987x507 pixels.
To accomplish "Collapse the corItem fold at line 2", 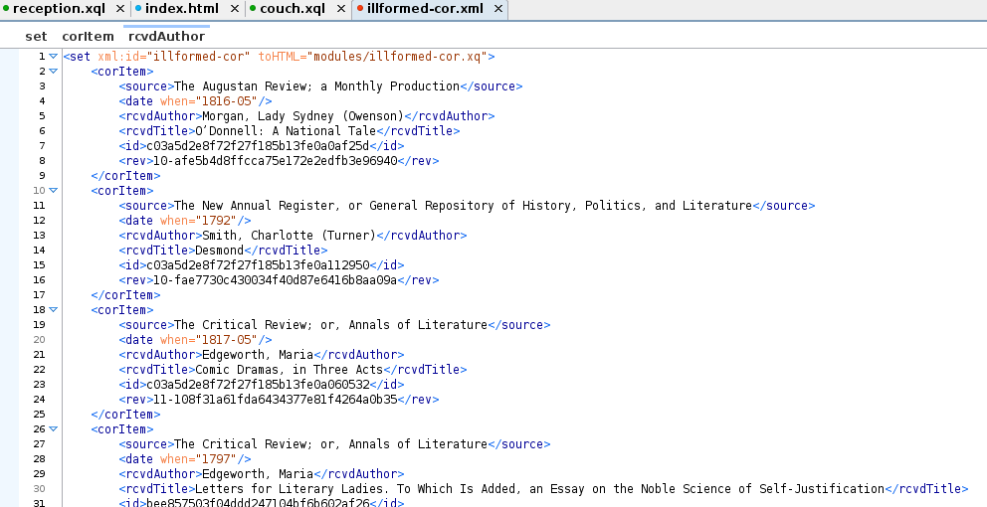I will pyautogui.click(x=54, y=72).
